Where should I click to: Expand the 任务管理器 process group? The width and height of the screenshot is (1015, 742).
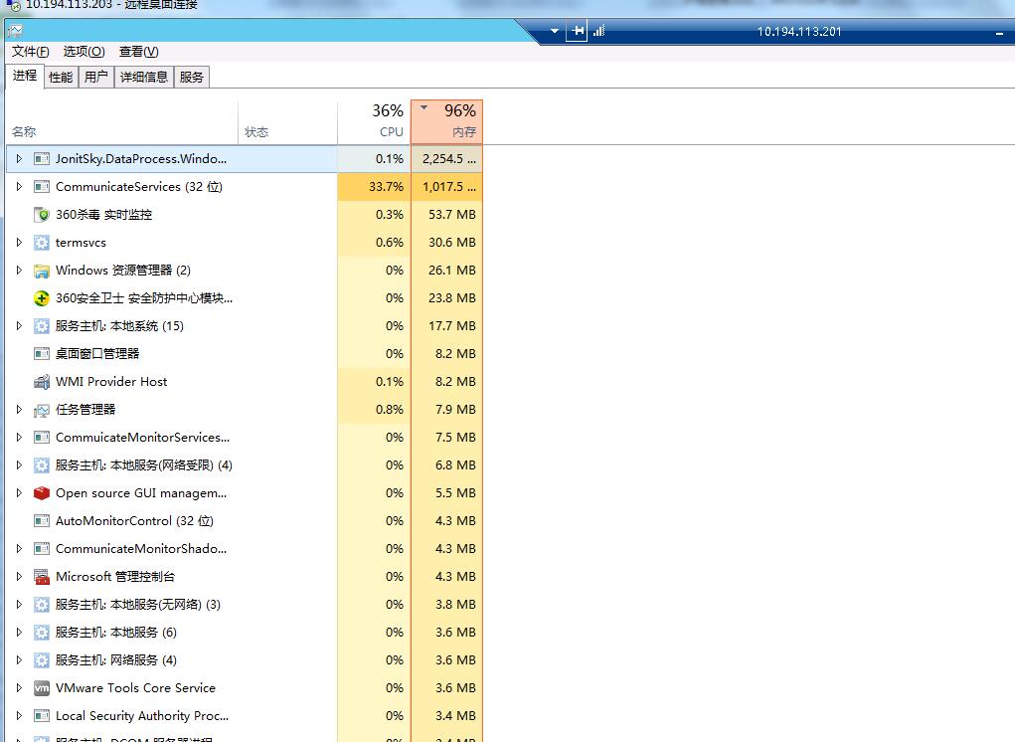19,409
